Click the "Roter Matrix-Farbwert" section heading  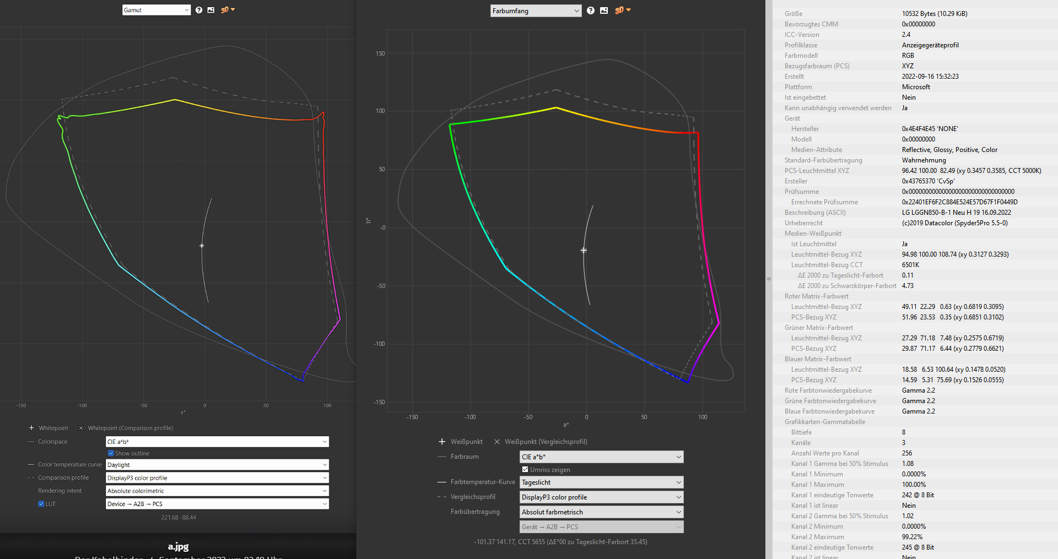[x=817, y=296]
